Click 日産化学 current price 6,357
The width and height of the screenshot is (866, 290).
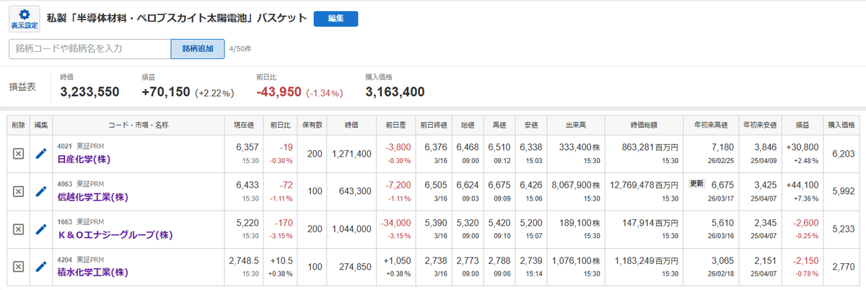[247, 146]
